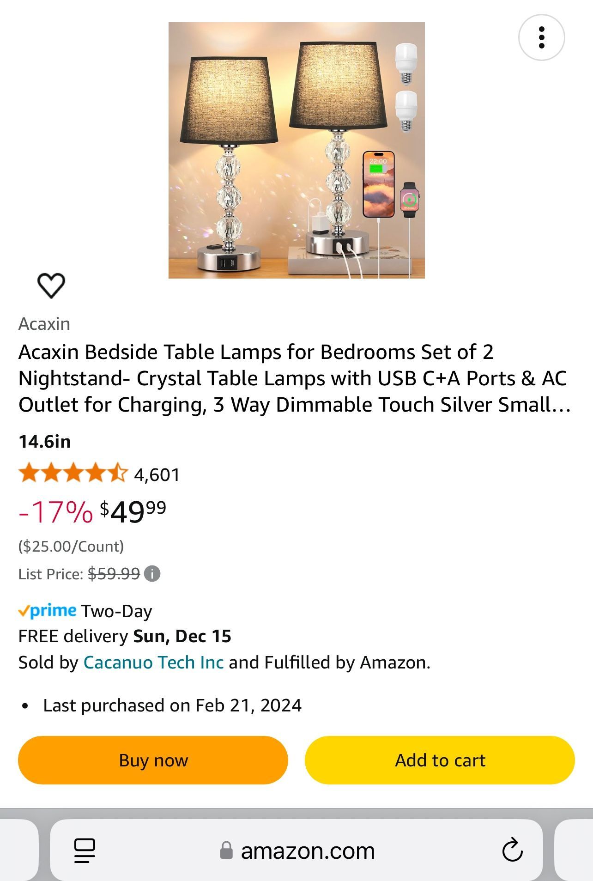Tap the -17% discount label
This screenshot has height=881, width=593.
pos(56,512)
